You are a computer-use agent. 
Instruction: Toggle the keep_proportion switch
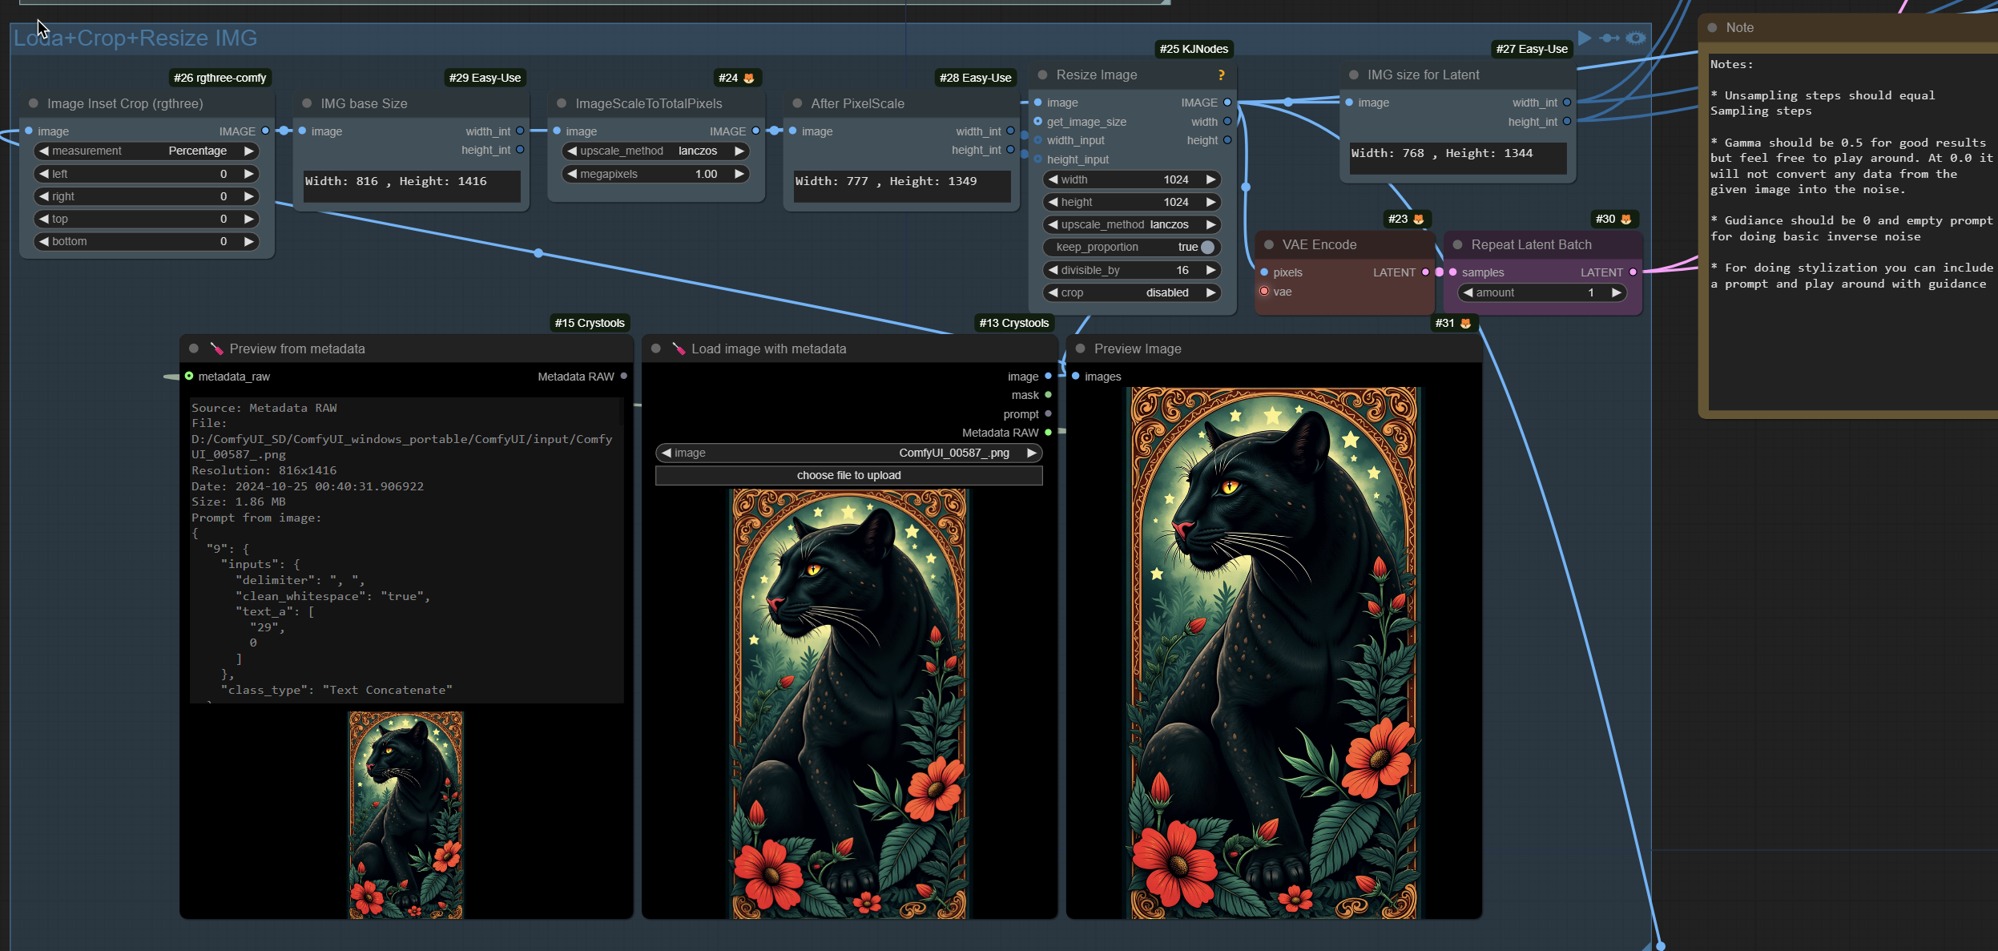[1207, 247]
